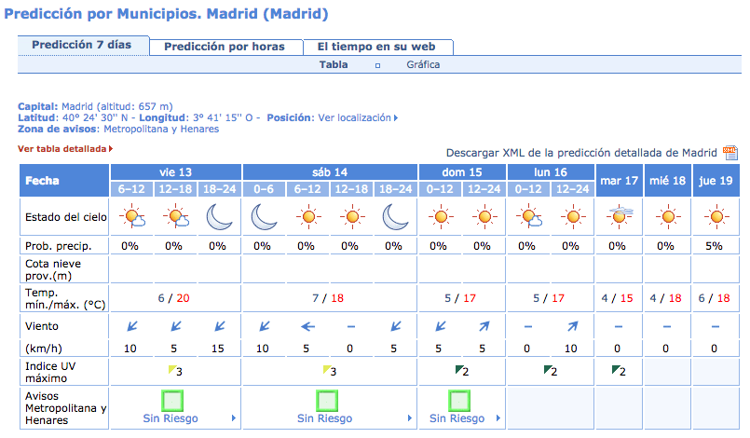Switch to the Gráfica view

(423, 64)
